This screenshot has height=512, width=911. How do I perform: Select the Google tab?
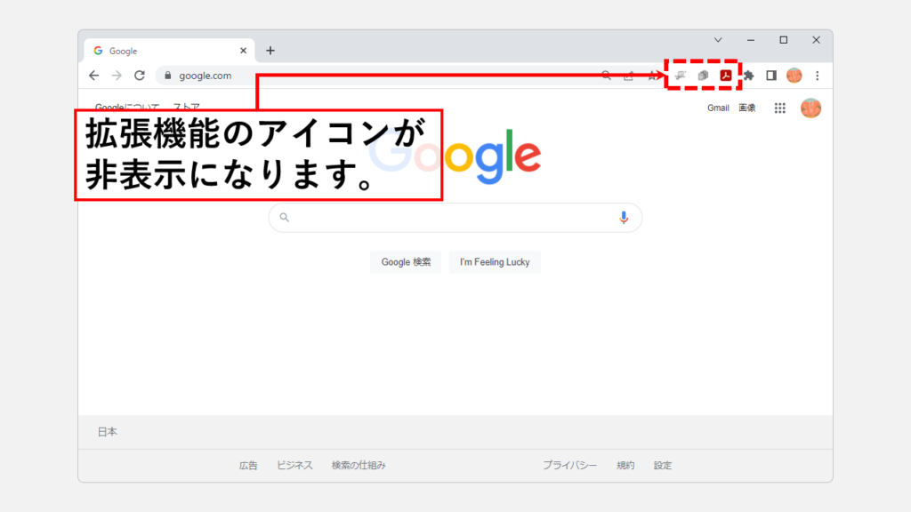[160, 51]
